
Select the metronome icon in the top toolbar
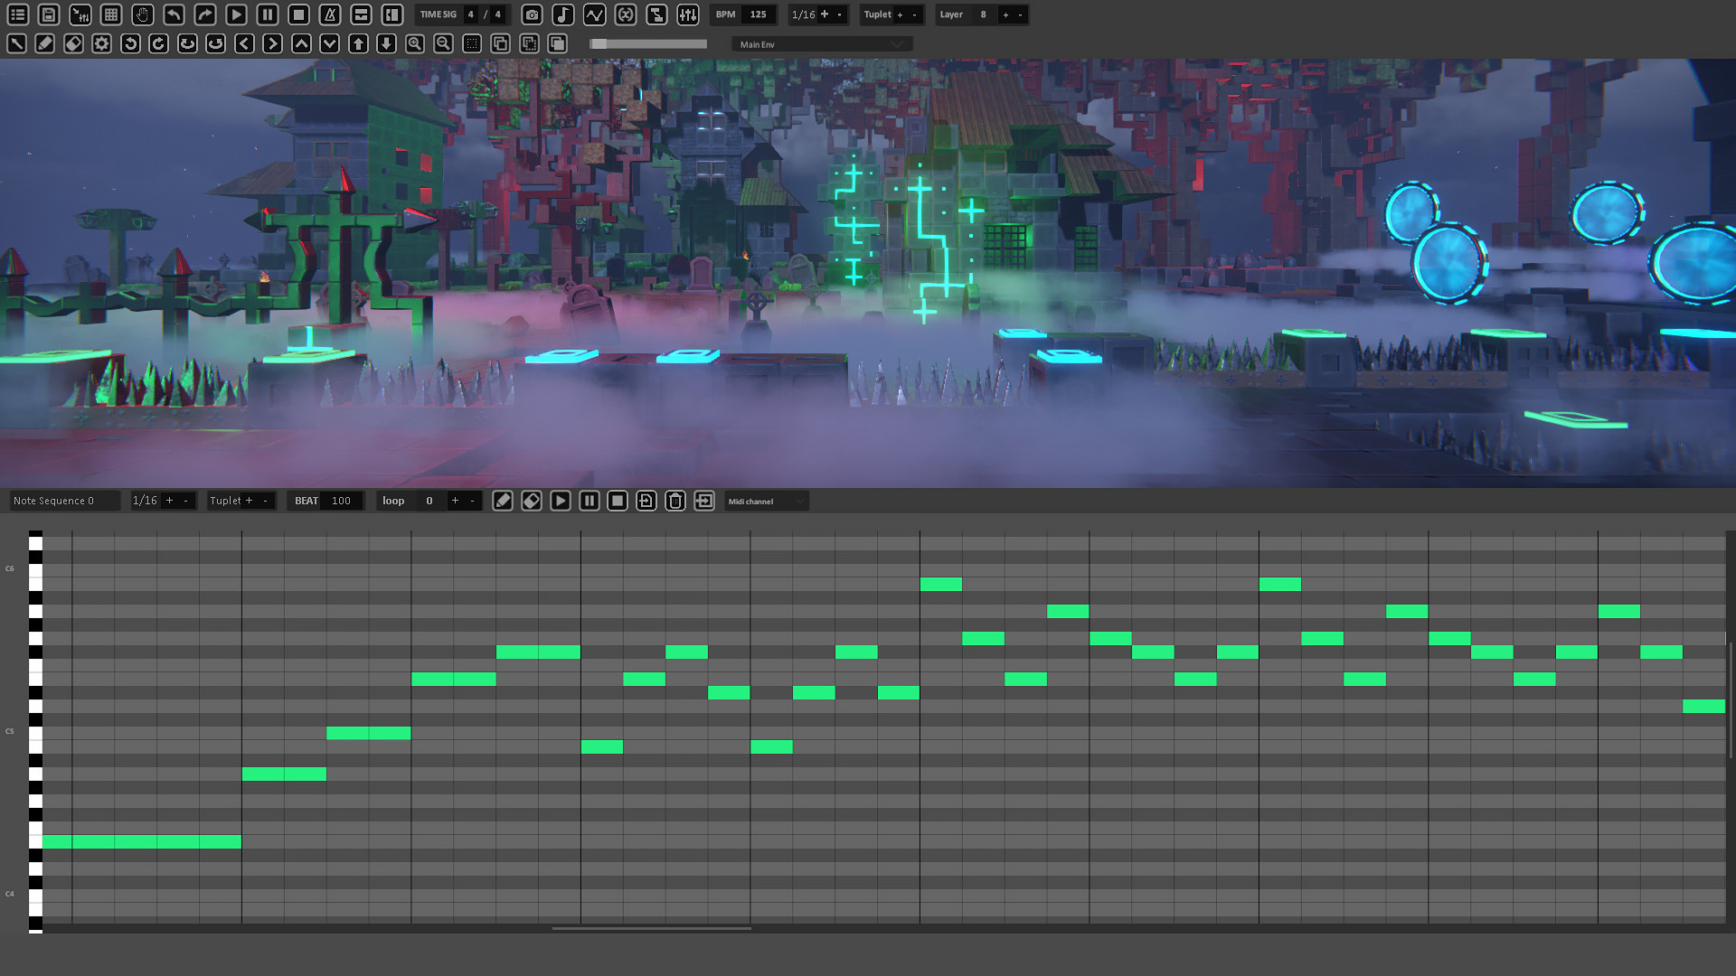[x=329, y=14]
